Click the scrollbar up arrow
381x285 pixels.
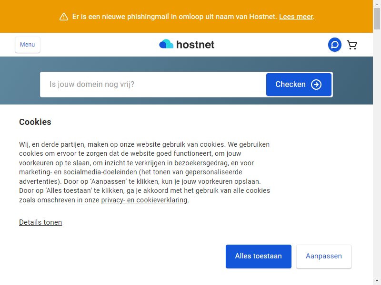click(x=377, y=3)
